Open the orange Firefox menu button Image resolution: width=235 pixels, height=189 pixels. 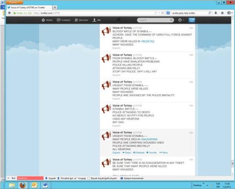pyautogui.click(x=14, y=2)
